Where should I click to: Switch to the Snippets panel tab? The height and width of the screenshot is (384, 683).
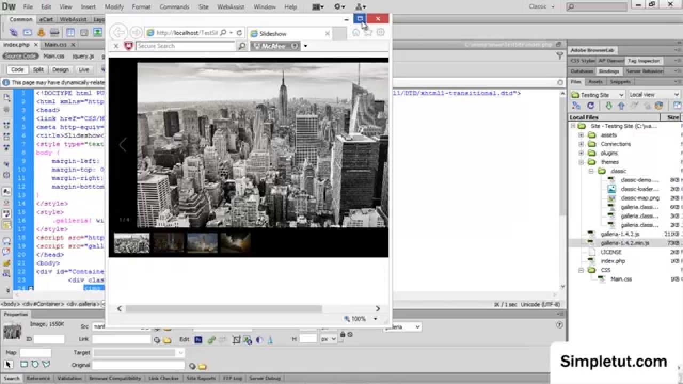pyautogui.click(x=620, y=82)
